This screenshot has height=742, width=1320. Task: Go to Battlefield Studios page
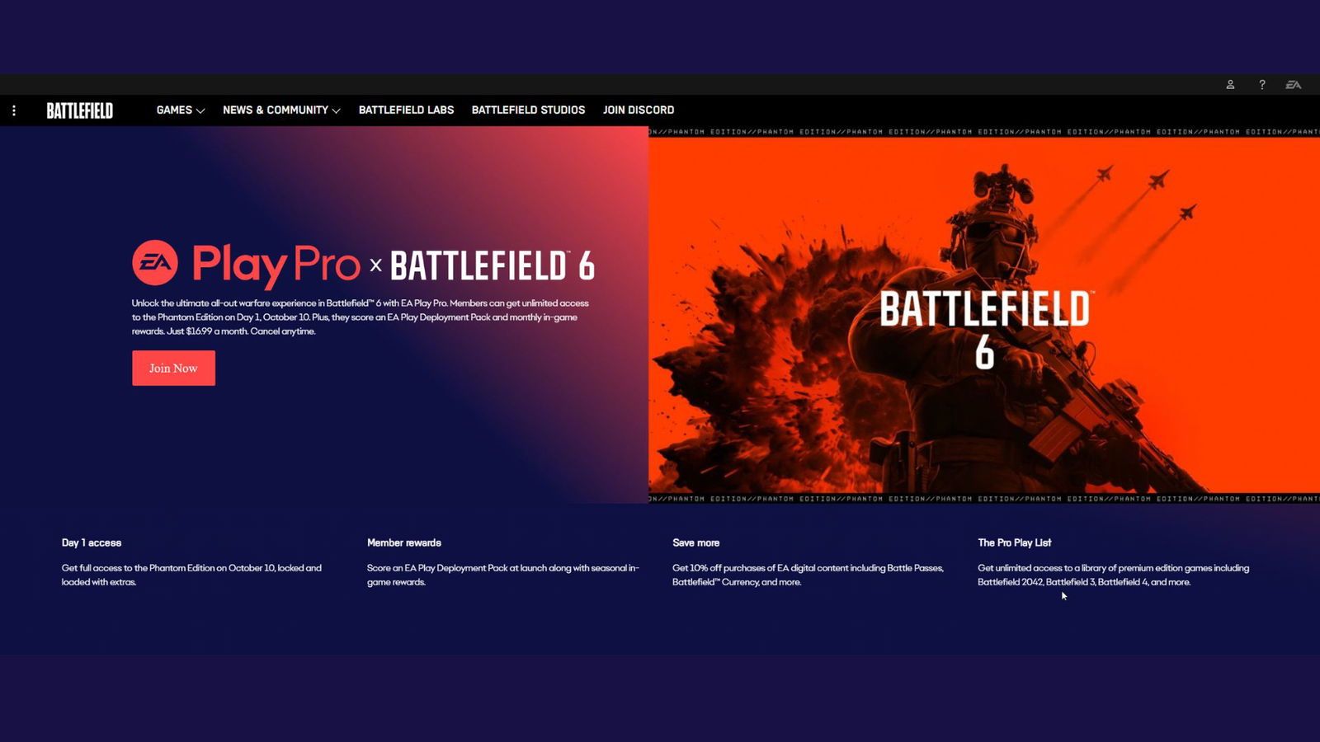528,110
